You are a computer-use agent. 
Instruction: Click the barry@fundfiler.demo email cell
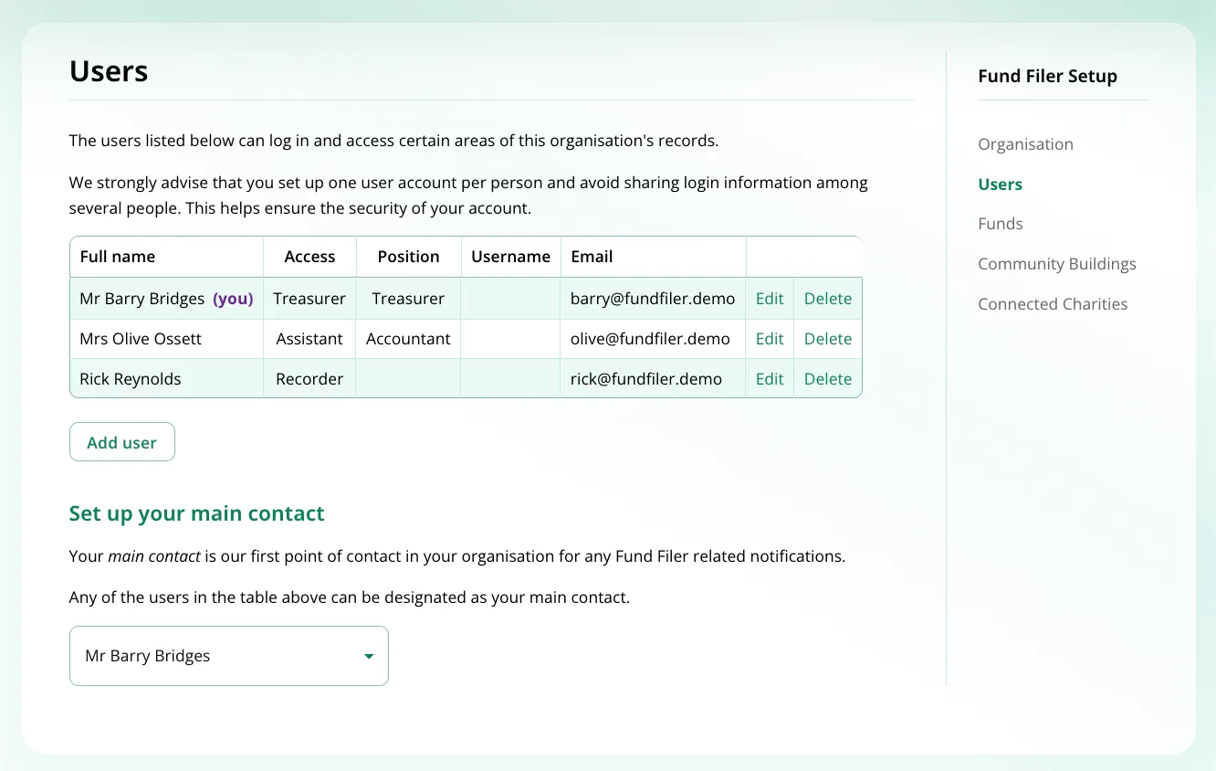(x=653, y=299)
